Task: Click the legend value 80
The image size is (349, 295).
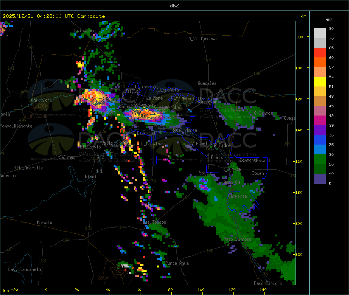Action: coord(331,28)
